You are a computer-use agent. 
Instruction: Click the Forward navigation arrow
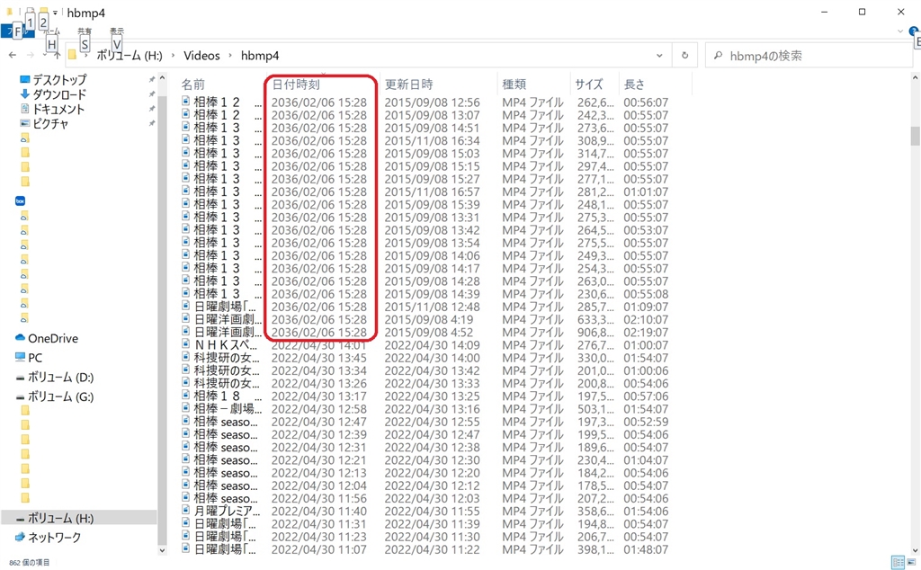[31, 55]
